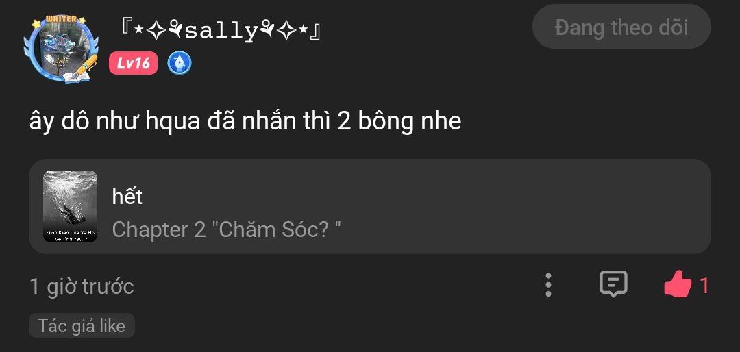Click the Tác giả like tag
The image size is (740, 352).
[82, 325]
